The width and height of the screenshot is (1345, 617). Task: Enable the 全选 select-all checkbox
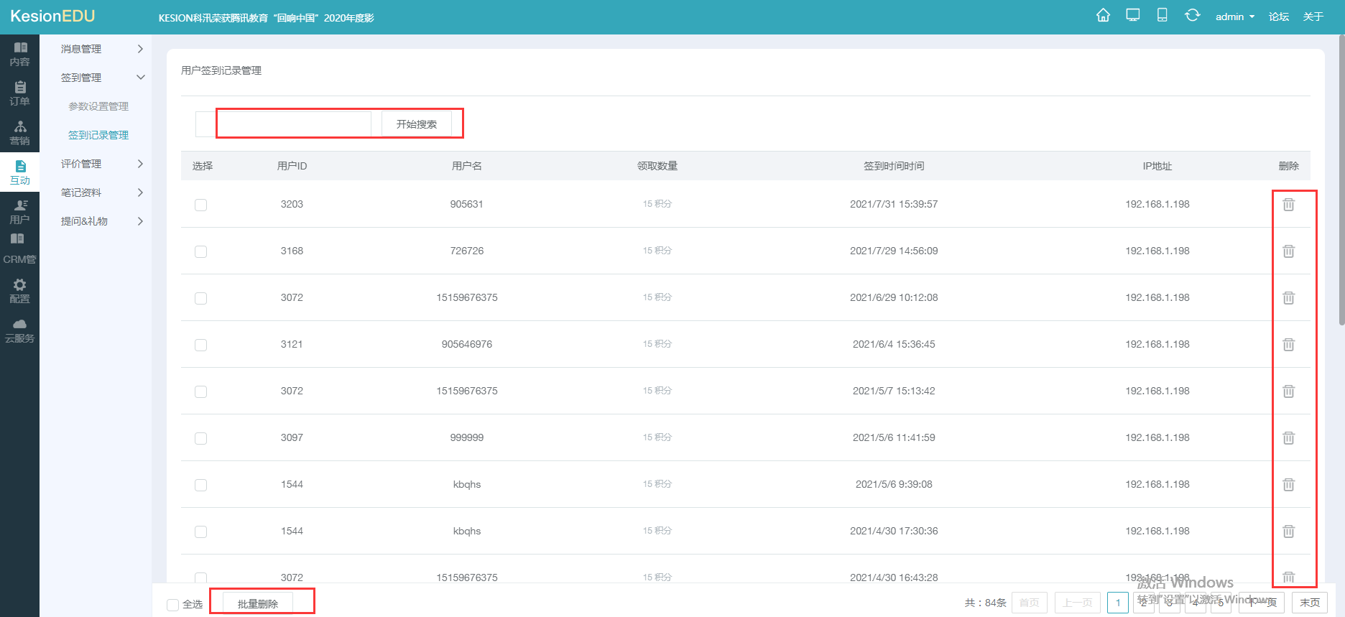point(173,605)
